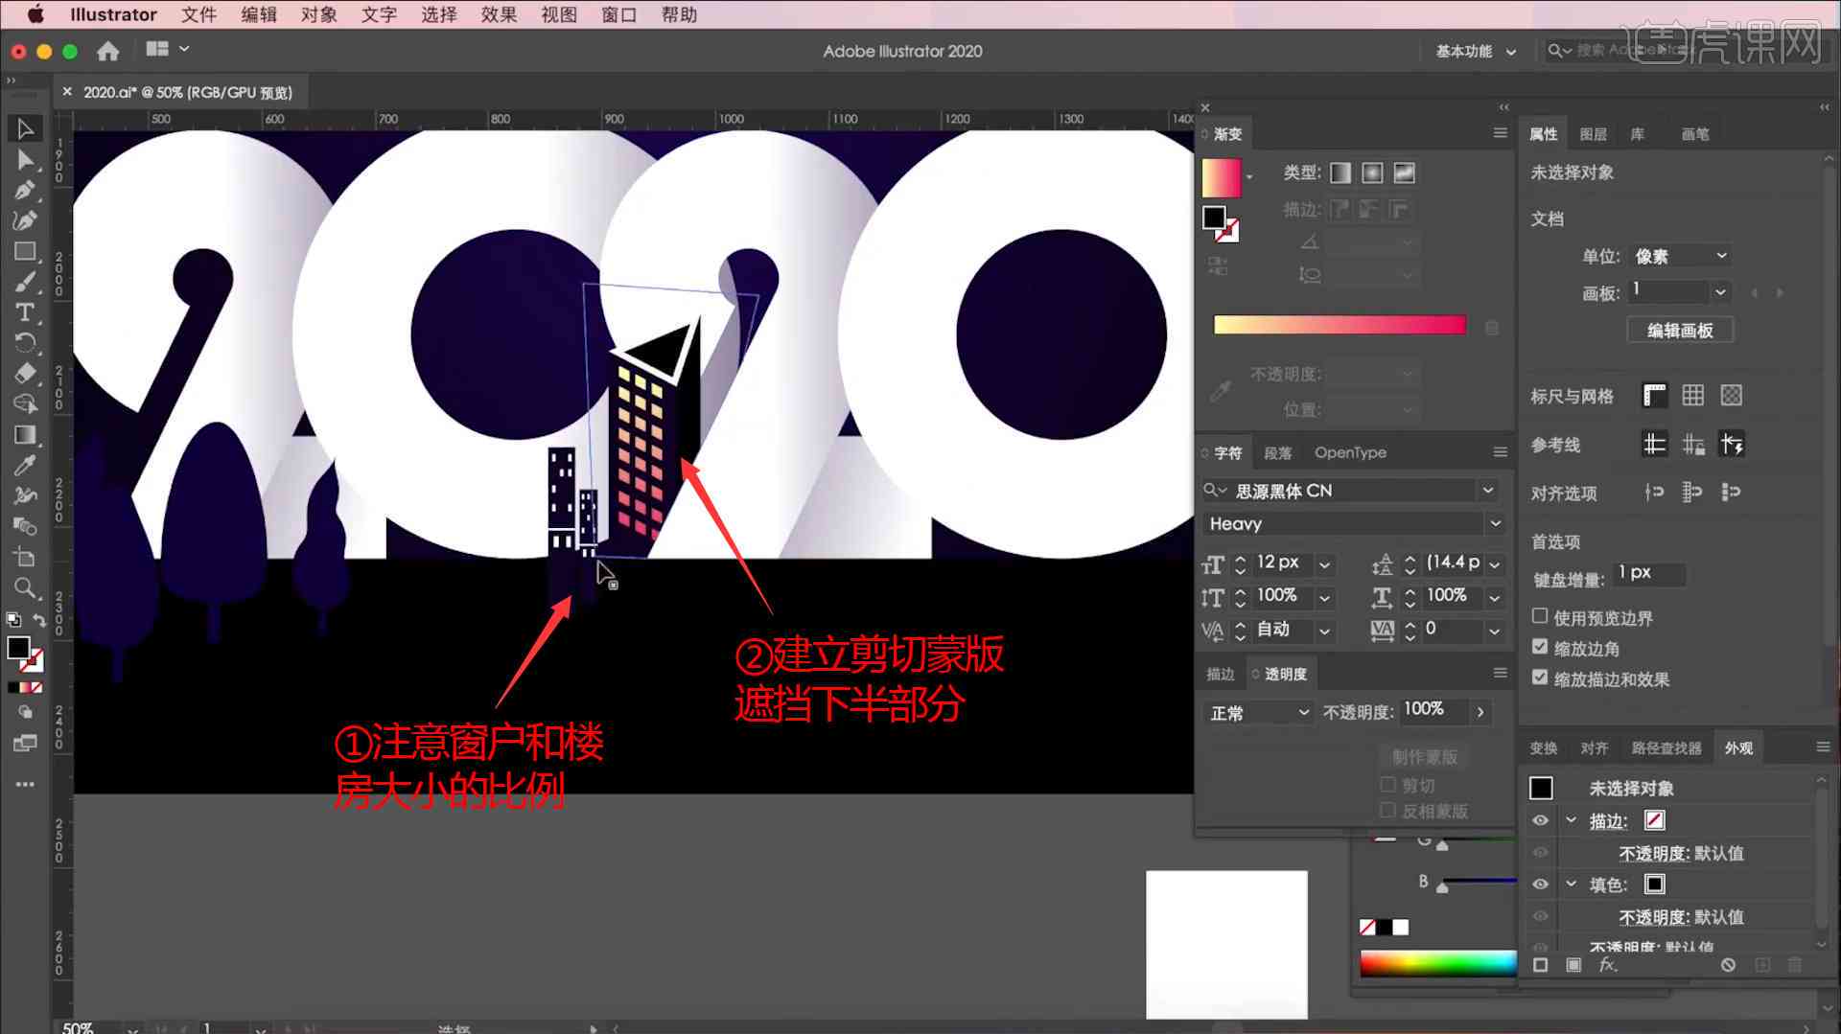The image size is (1841, 1034).
Task: Select the Rectangle tool
Action: (25, 251)
